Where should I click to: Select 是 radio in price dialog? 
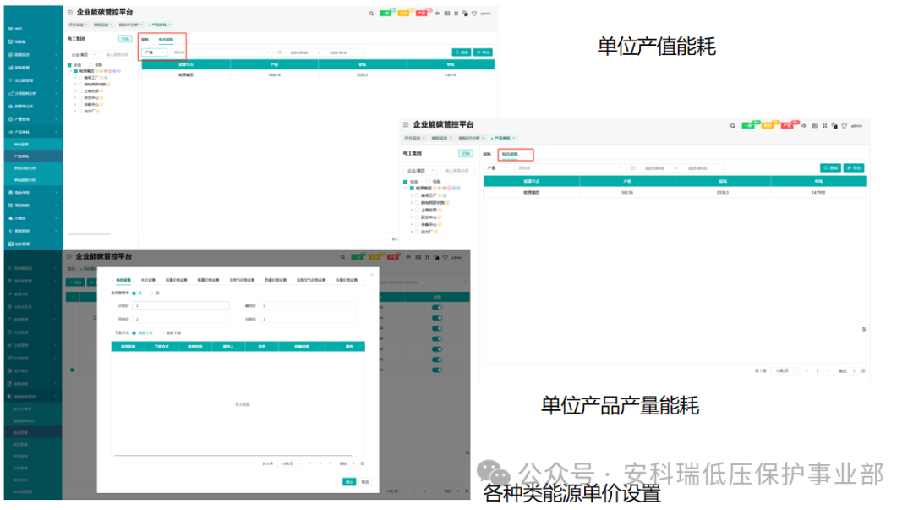(x=134, y=293)
